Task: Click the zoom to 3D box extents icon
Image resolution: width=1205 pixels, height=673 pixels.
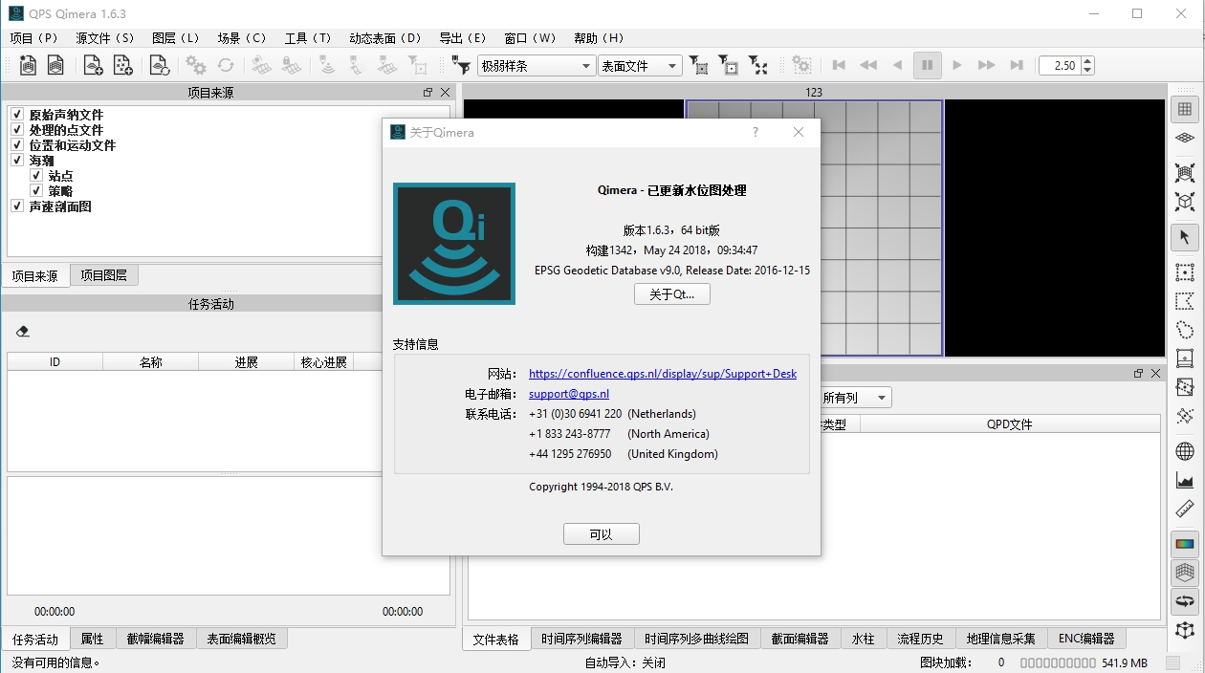Action: (1185, 202)
